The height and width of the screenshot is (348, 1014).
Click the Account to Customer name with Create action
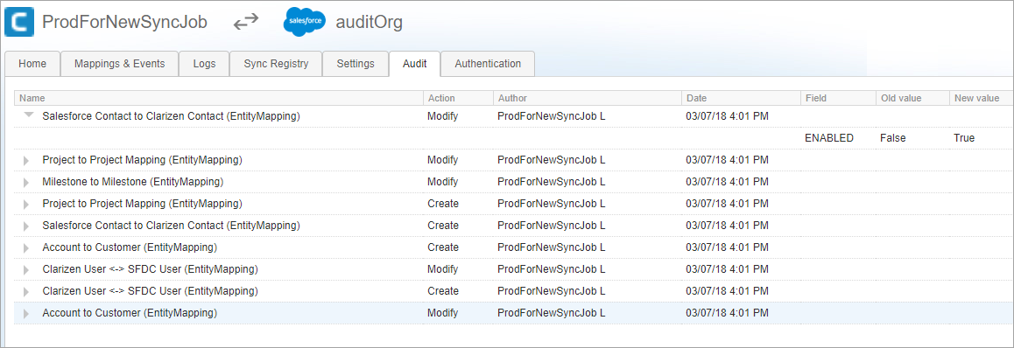coord(130,247)
